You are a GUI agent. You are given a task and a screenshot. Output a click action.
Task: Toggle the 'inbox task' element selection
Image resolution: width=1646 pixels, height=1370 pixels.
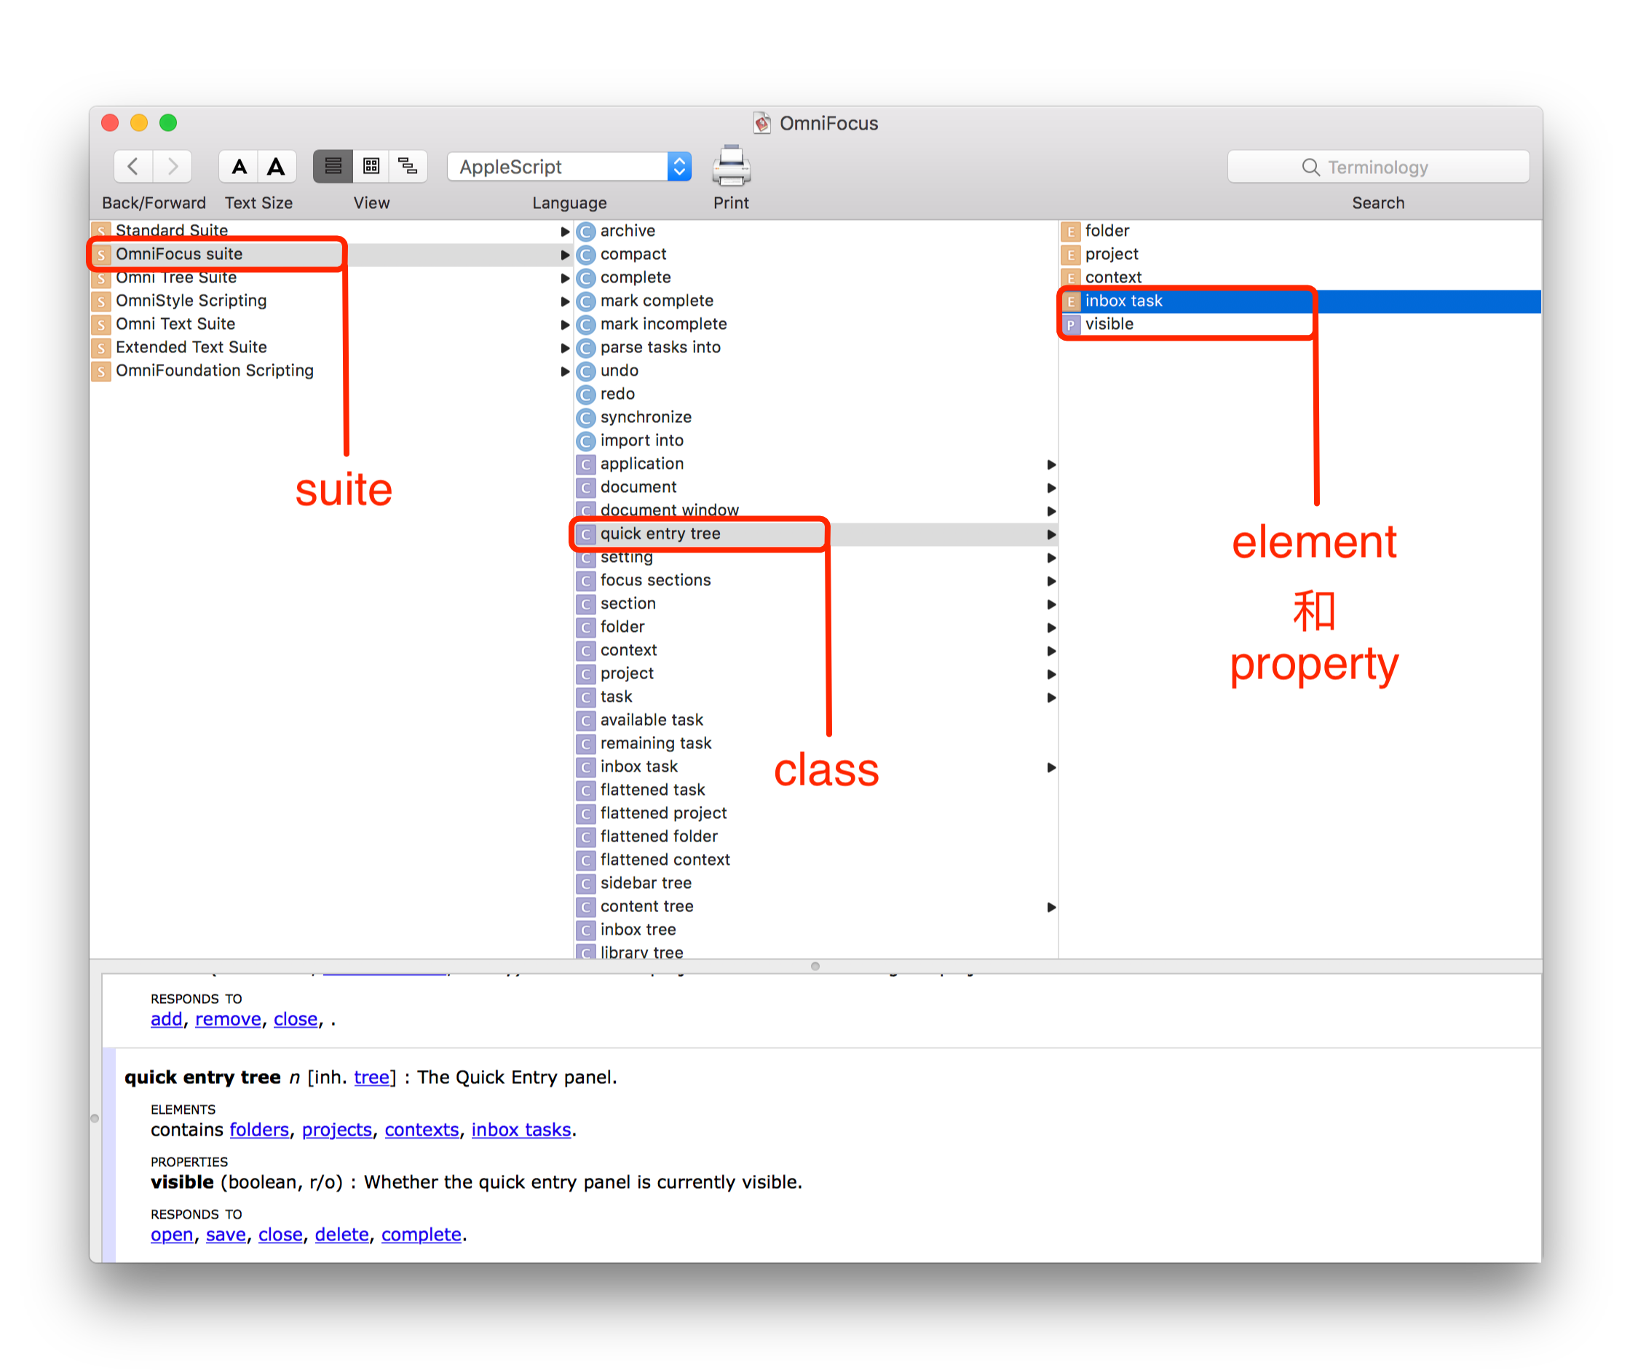(1123, 299)
